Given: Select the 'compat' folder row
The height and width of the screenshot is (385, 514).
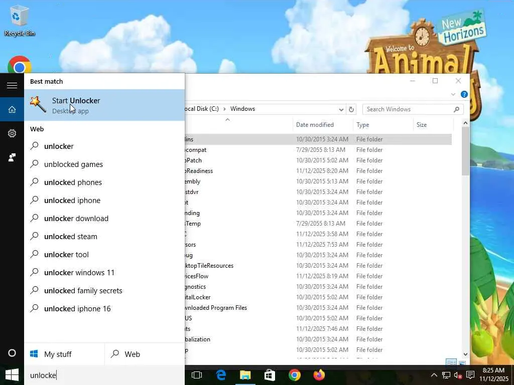Looking at the screenshot, I should (x=318, y=150).
